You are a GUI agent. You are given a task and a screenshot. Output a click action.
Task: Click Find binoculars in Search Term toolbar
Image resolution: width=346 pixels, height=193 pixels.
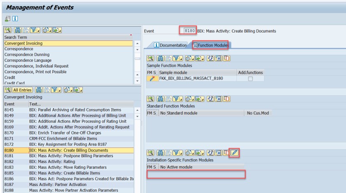tap(18, 30)
